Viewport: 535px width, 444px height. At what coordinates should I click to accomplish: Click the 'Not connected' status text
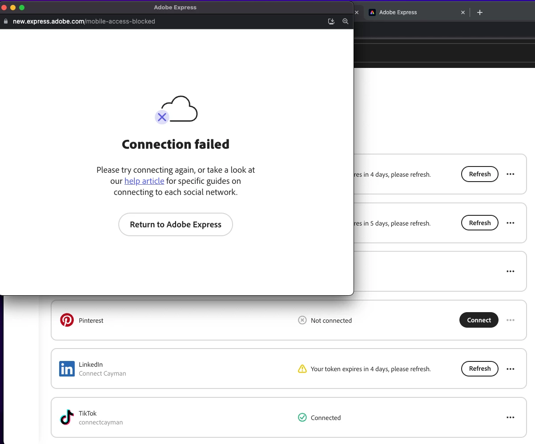tap(331, 321)
